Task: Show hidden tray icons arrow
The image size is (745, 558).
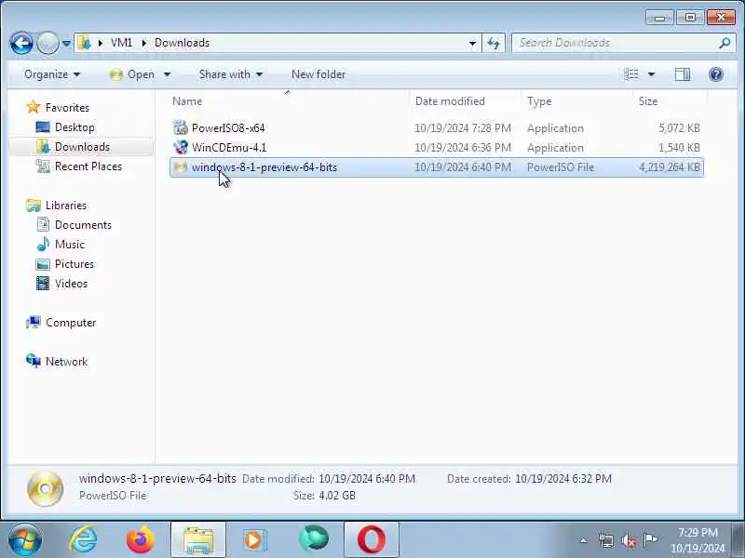Action: tap(584, 540)
